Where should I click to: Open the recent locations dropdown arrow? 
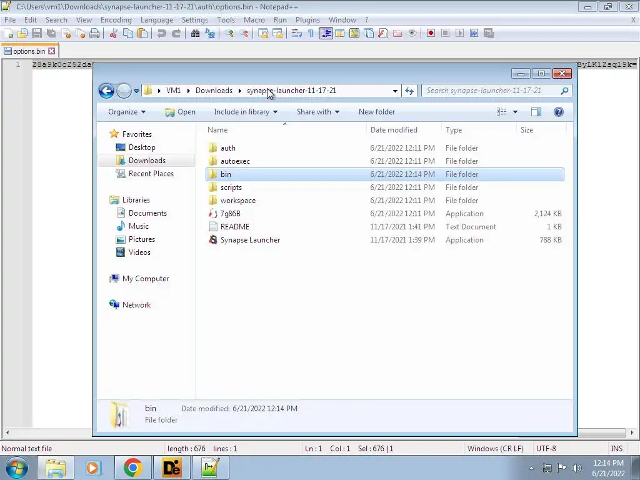(x=136, y=91)
